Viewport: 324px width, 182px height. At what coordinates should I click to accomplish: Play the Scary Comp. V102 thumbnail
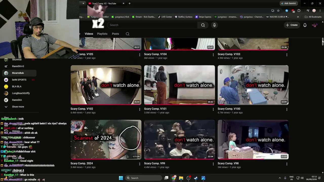pos(106,85)
